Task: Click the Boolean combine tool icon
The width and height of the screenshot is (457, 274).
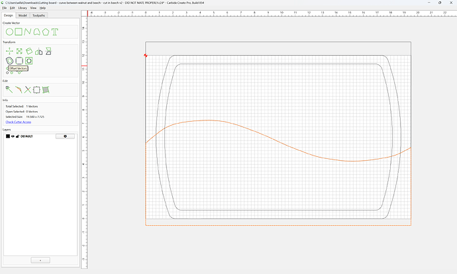Action: click(x=29, y=61)
